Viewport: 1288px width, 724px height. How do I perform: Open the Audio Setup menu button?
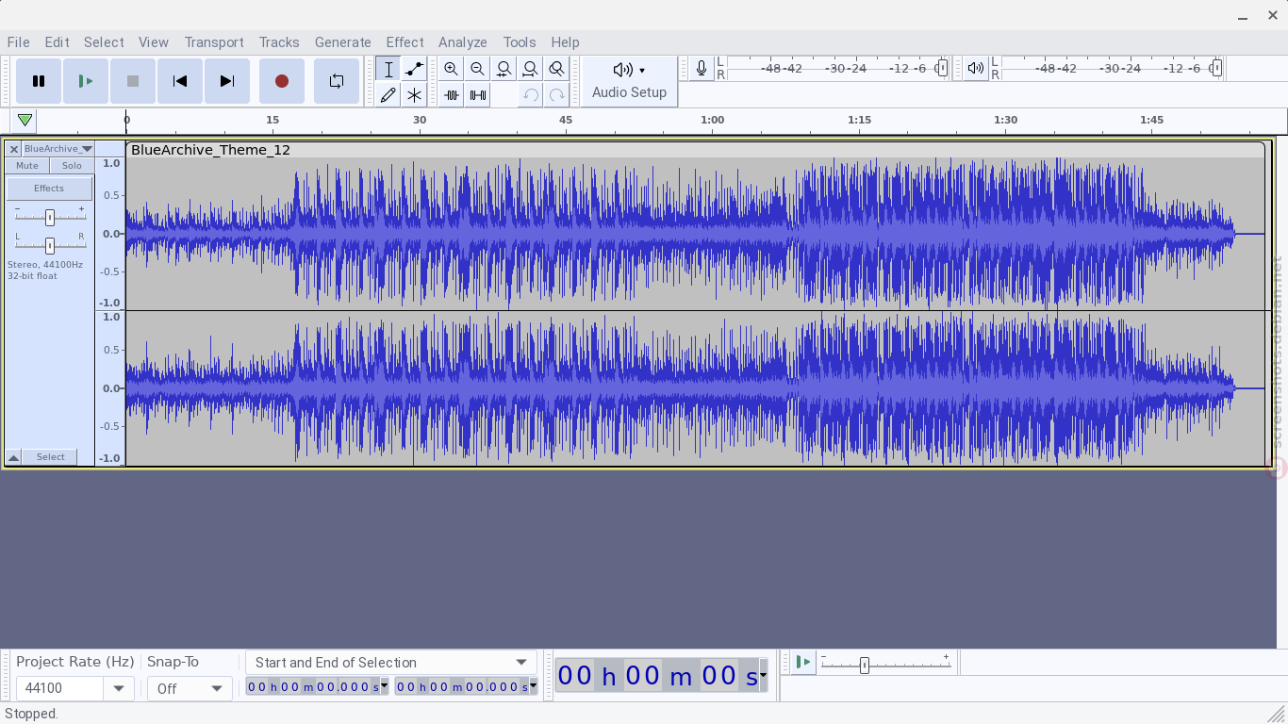[630, 81]
